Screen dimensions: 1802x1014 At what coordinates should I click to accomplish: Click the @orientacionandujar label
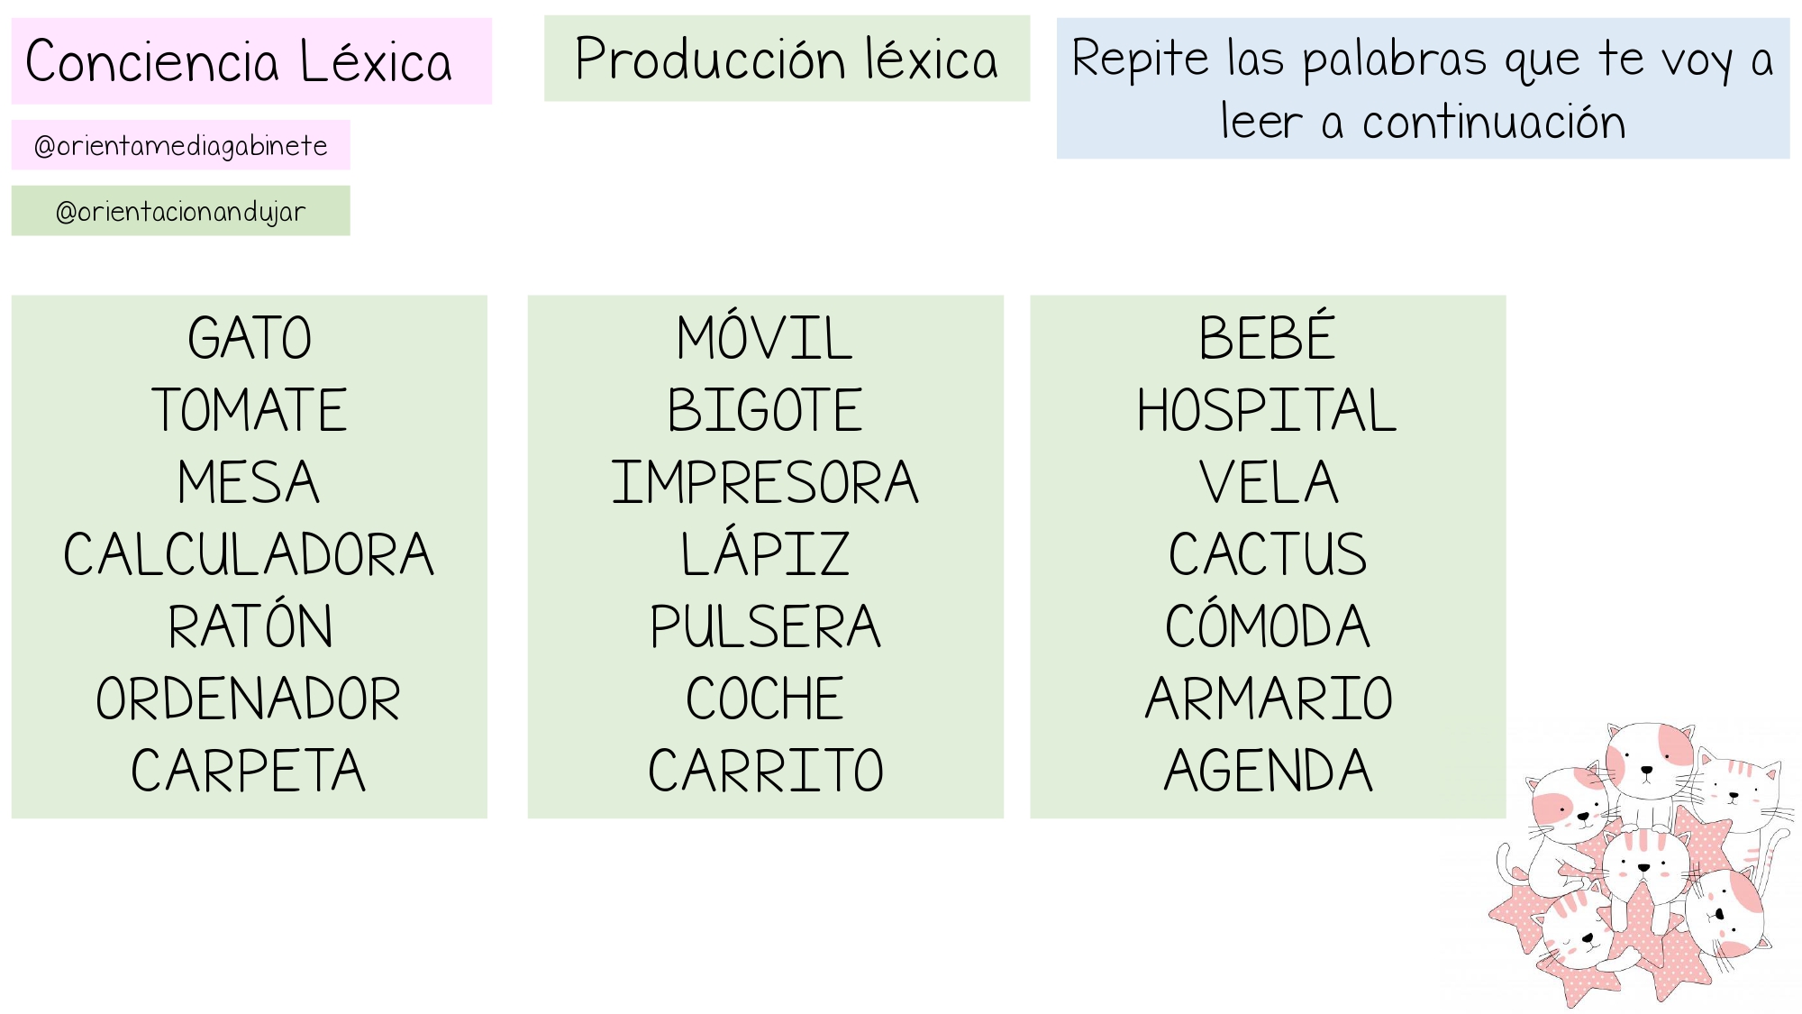coord(180,211)
